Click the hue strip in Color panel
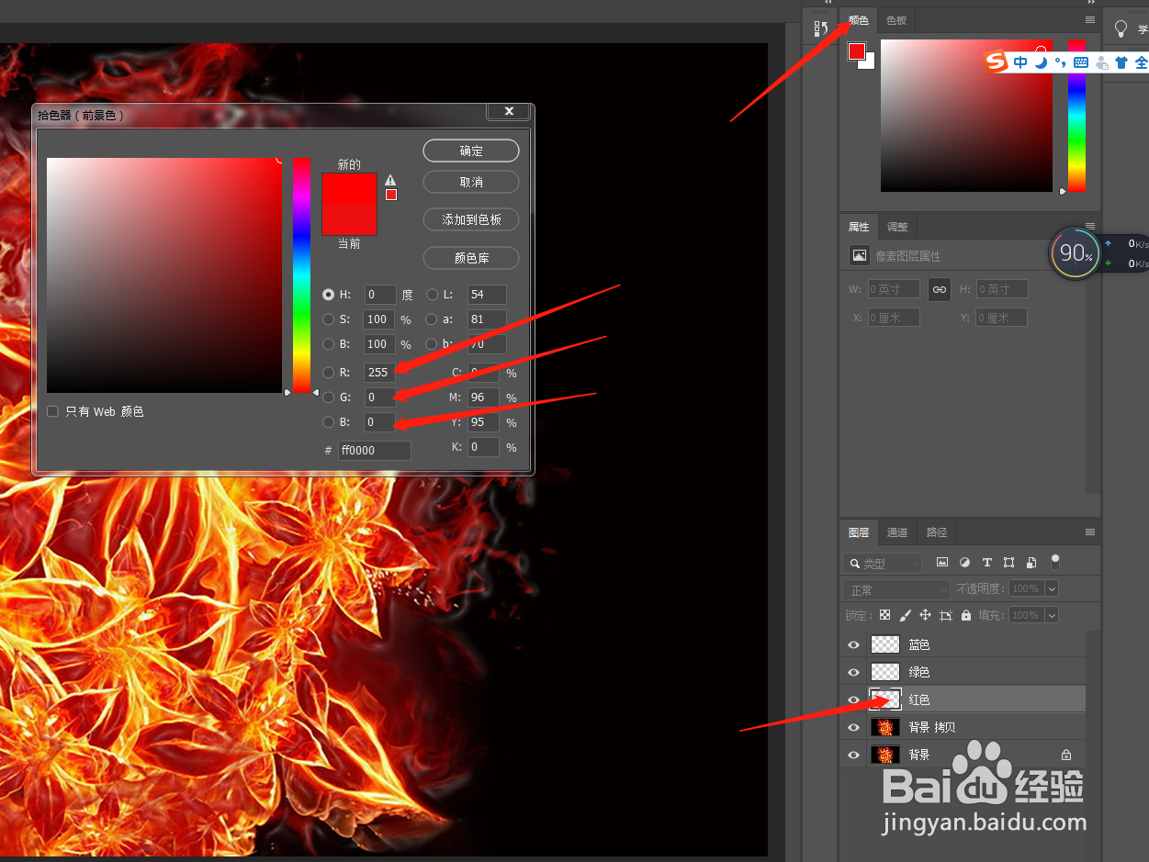 coord(1076,116)
